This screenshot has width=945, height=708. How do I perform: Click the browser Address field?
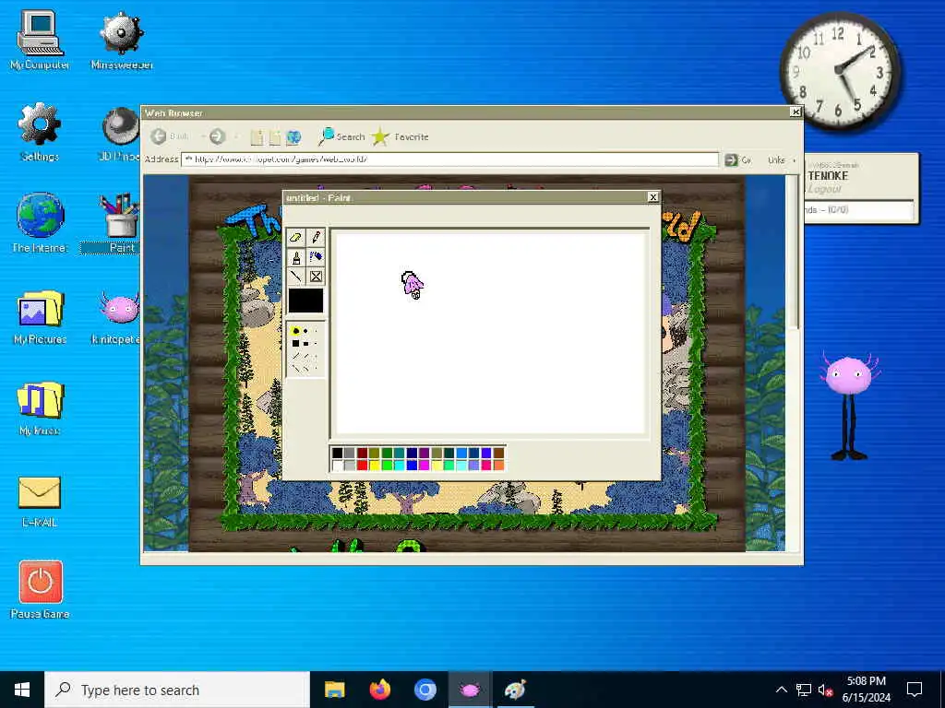pyautogui.click(x=450, y=159)
